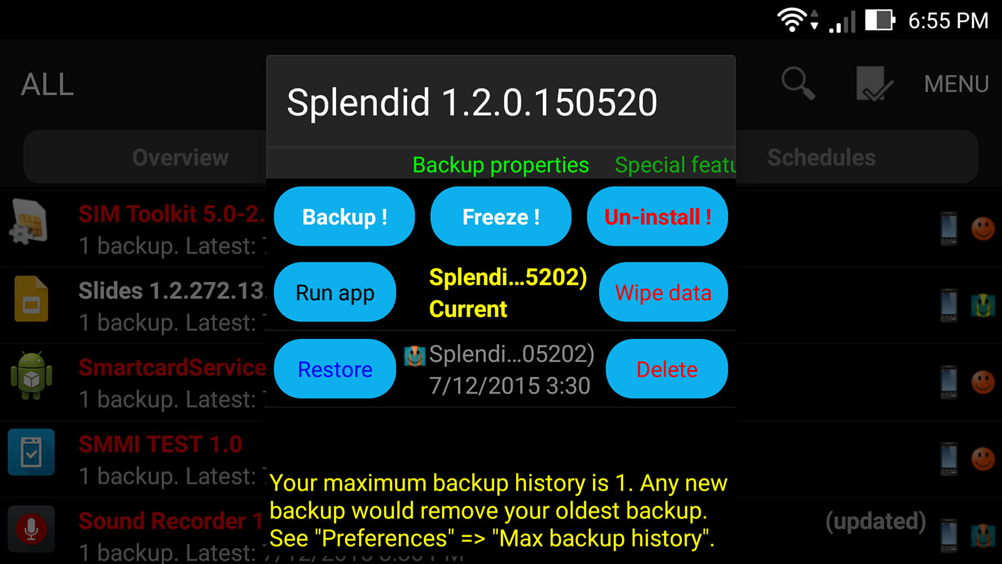Tap the Freeze ! button
Image resolution: width=1002 pixels, height=564 pixels.
(x=501, y=216)
